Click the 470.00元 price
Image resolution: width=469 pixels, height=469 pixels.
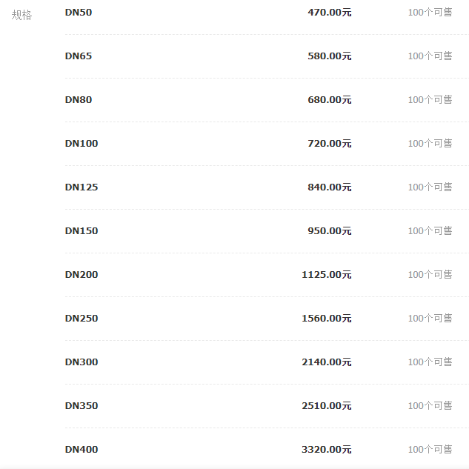coord(330,13)
